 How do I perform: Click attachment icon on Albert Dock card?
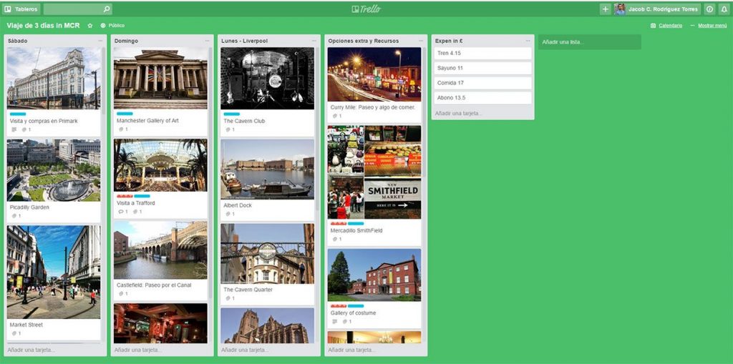tap(230, 214)
